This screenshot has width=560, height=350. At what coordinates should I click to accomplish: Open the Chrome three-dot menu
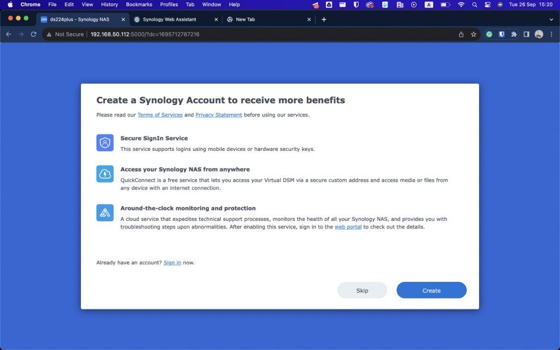click(x=551, y=34)
